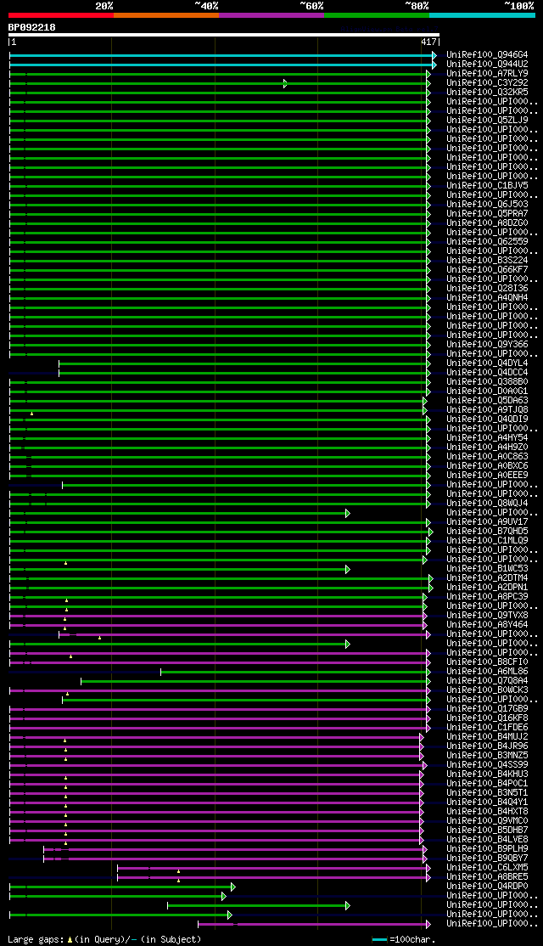Viewport: 543px width, 946px height.
Task: Select hit label UniRef100_C1FDE6
Action: (488, 727)
